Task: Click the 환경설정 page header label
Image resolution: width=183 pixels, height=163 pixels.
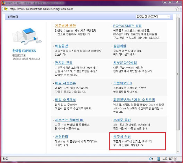Action: coord(13,17)
